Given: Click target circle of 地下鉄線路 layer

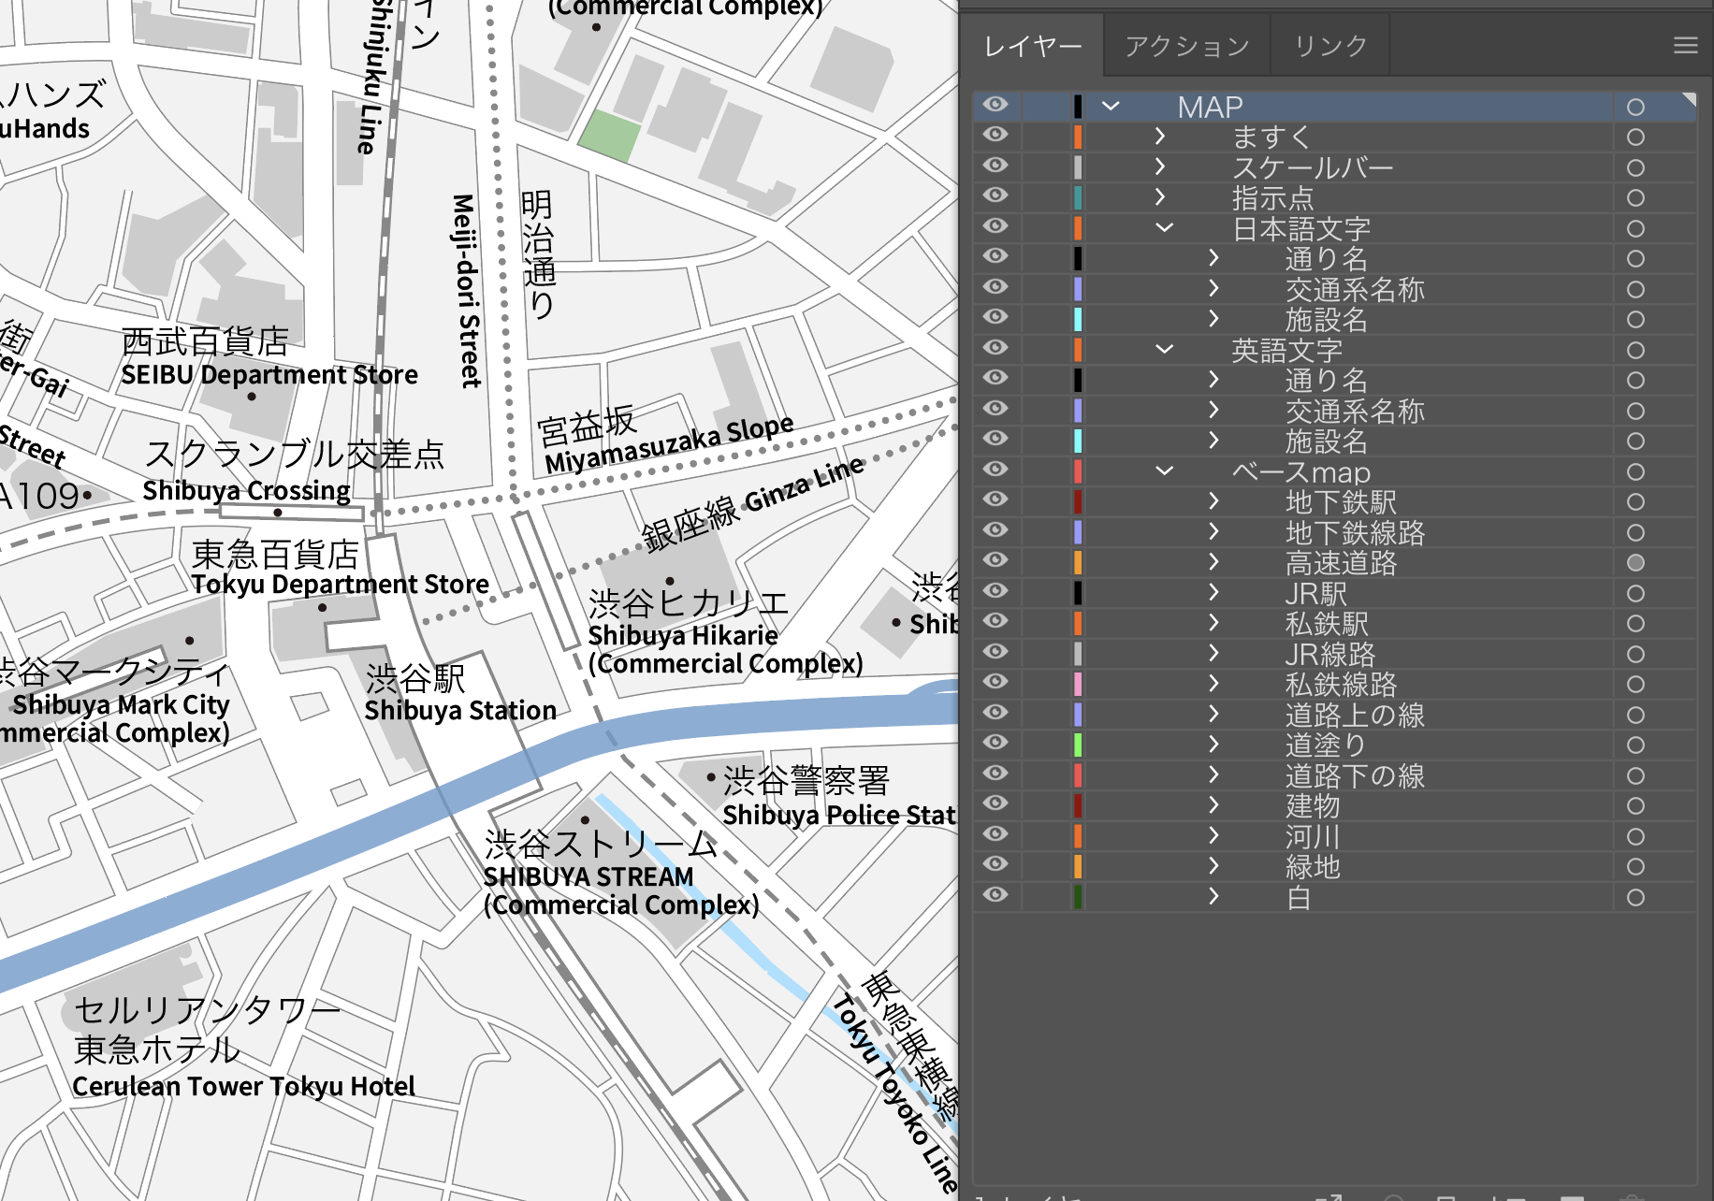Looking at the screenshot, I should tap(1635, 532).
